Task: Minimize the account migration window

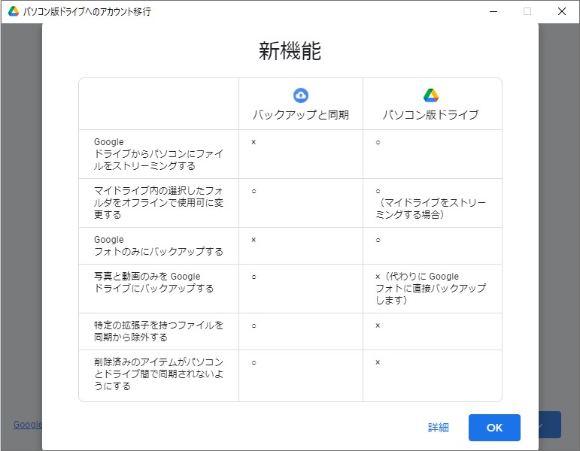Action: tap(493, 11)
